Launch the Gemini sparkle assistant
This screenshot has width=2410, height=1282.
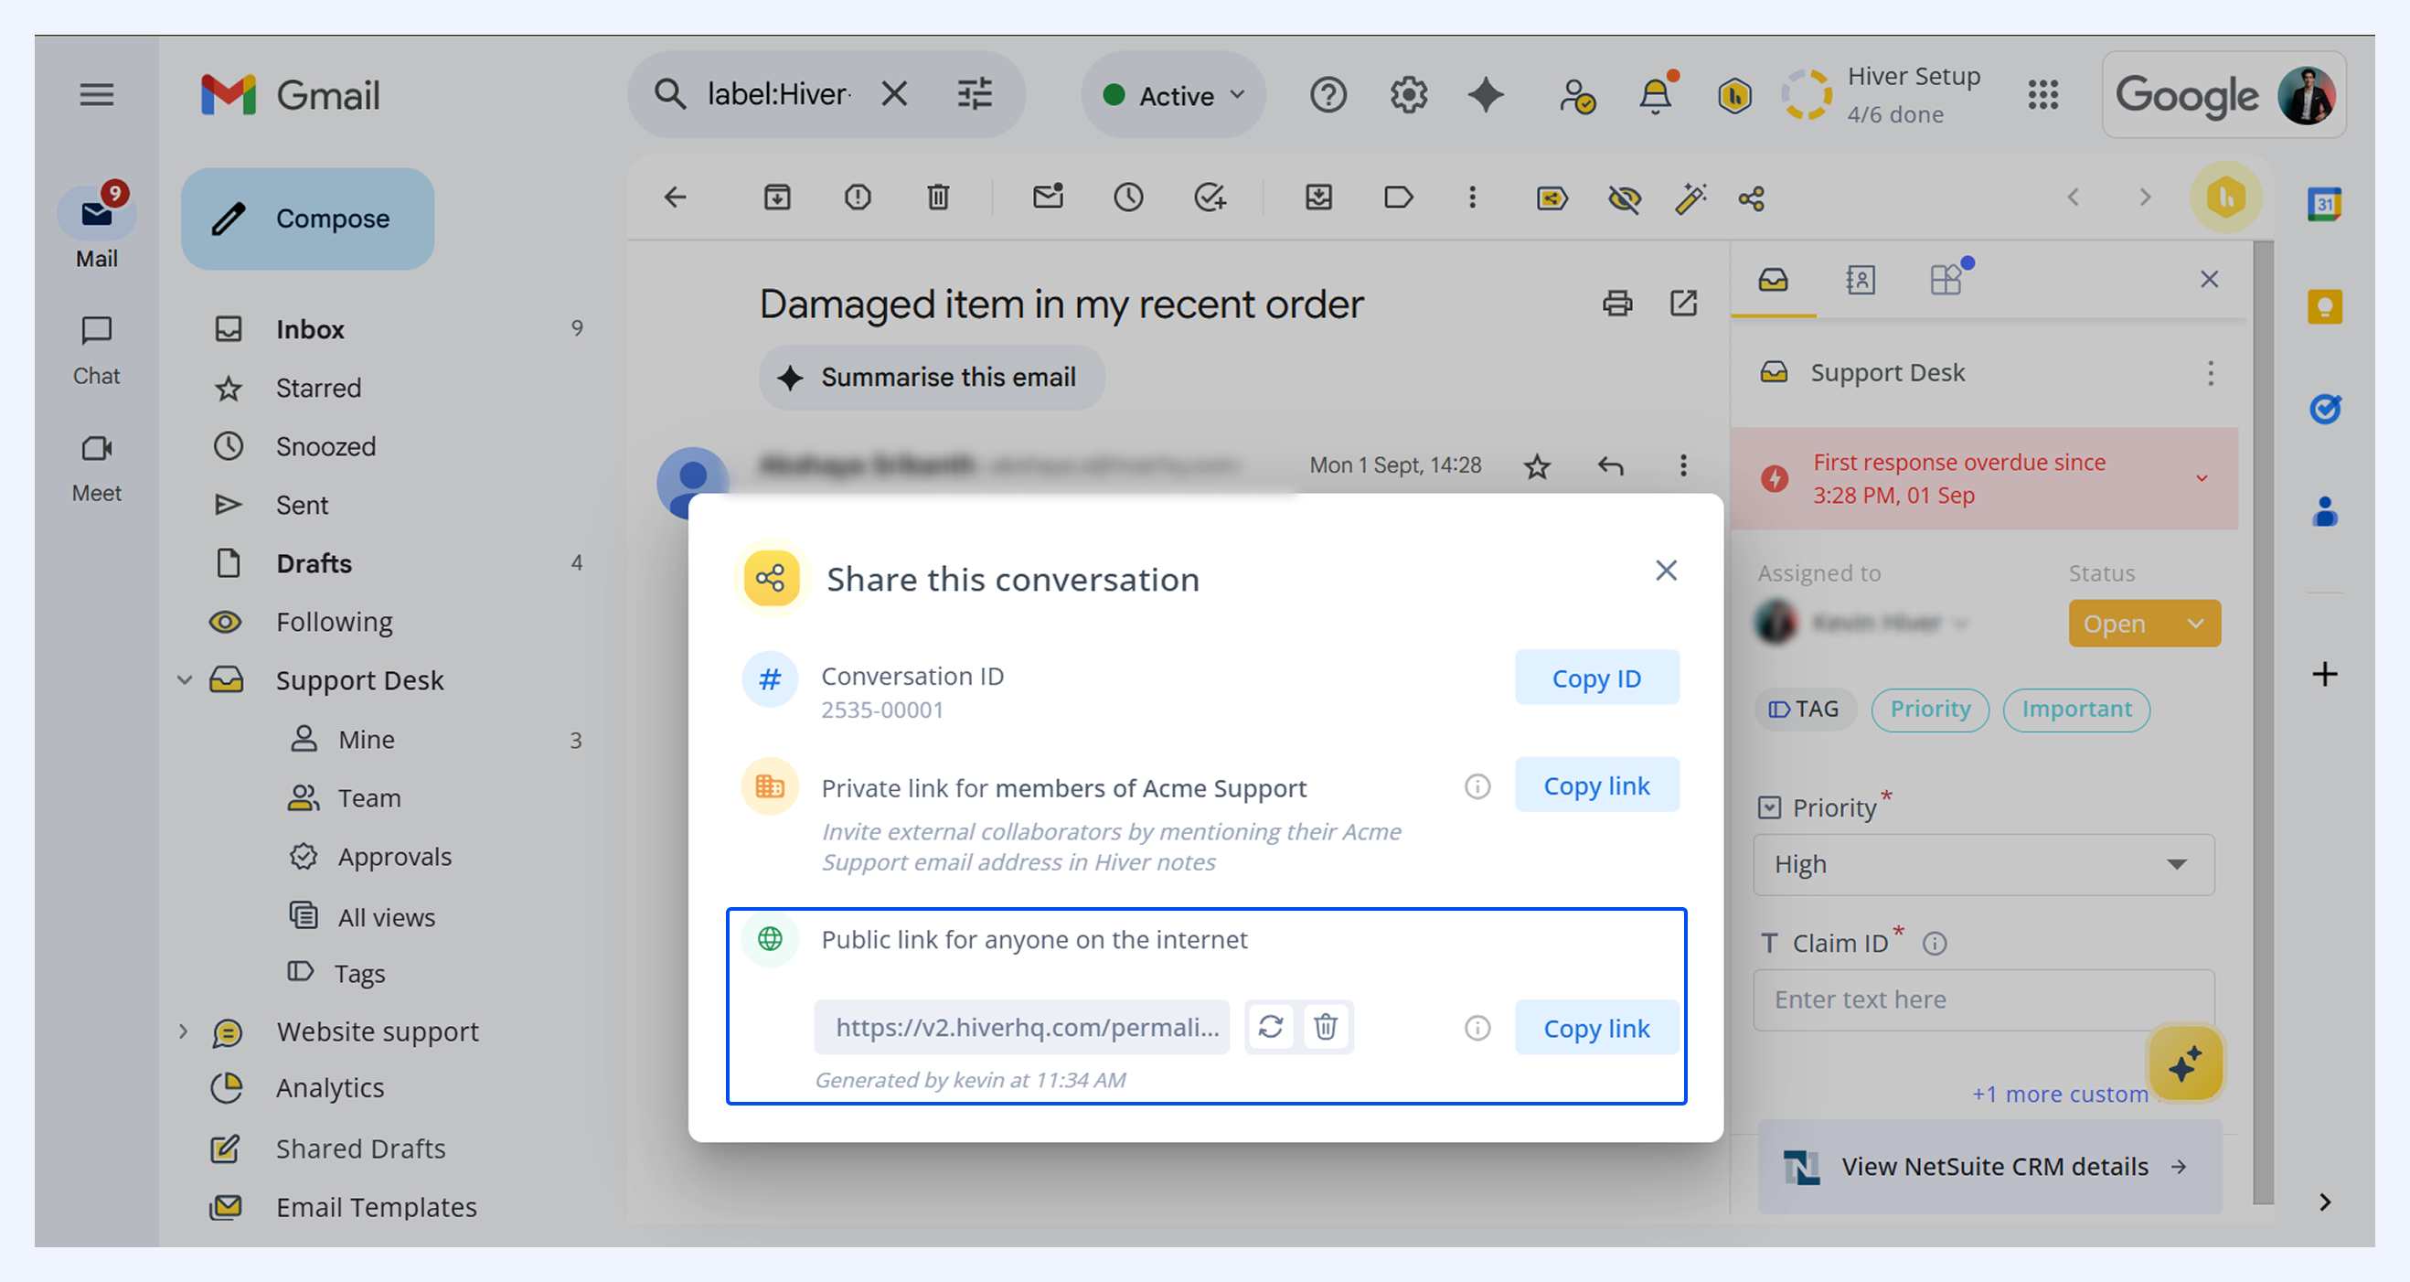click(x=1486, y=94)
